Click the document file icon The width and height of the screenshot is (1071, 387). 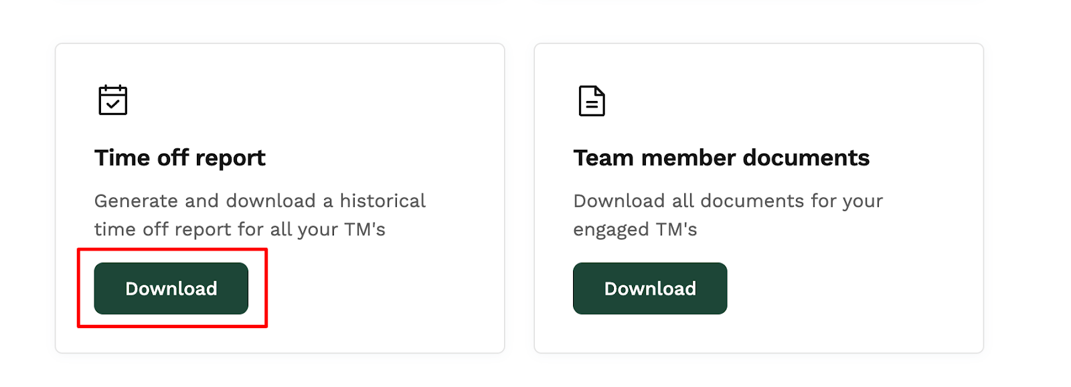coord(591,101)
